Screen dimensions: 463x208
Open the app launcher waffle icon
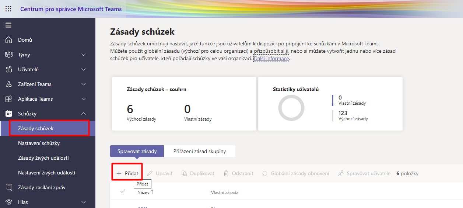[8, 9]
